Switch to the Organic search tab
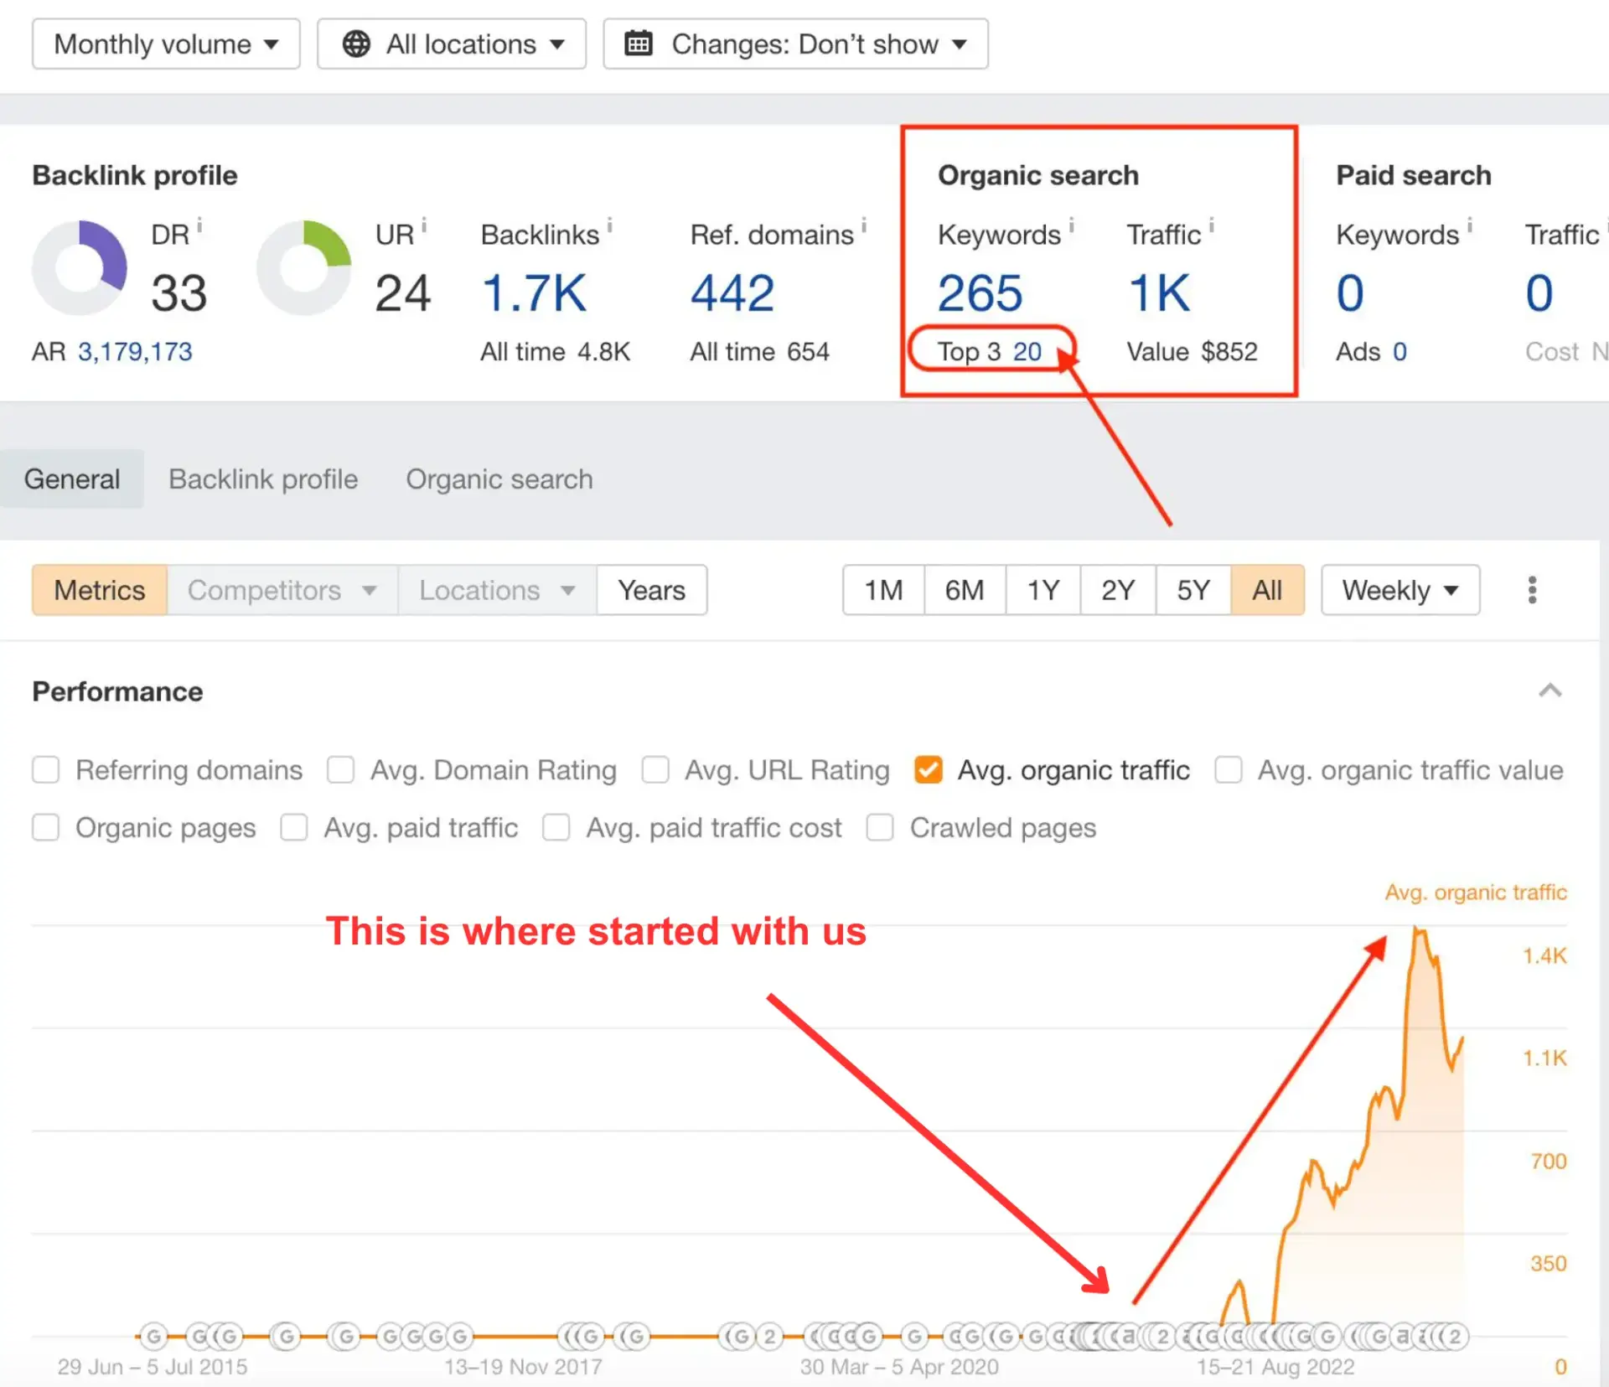Screen dimensions: 1609x1387 499,479
